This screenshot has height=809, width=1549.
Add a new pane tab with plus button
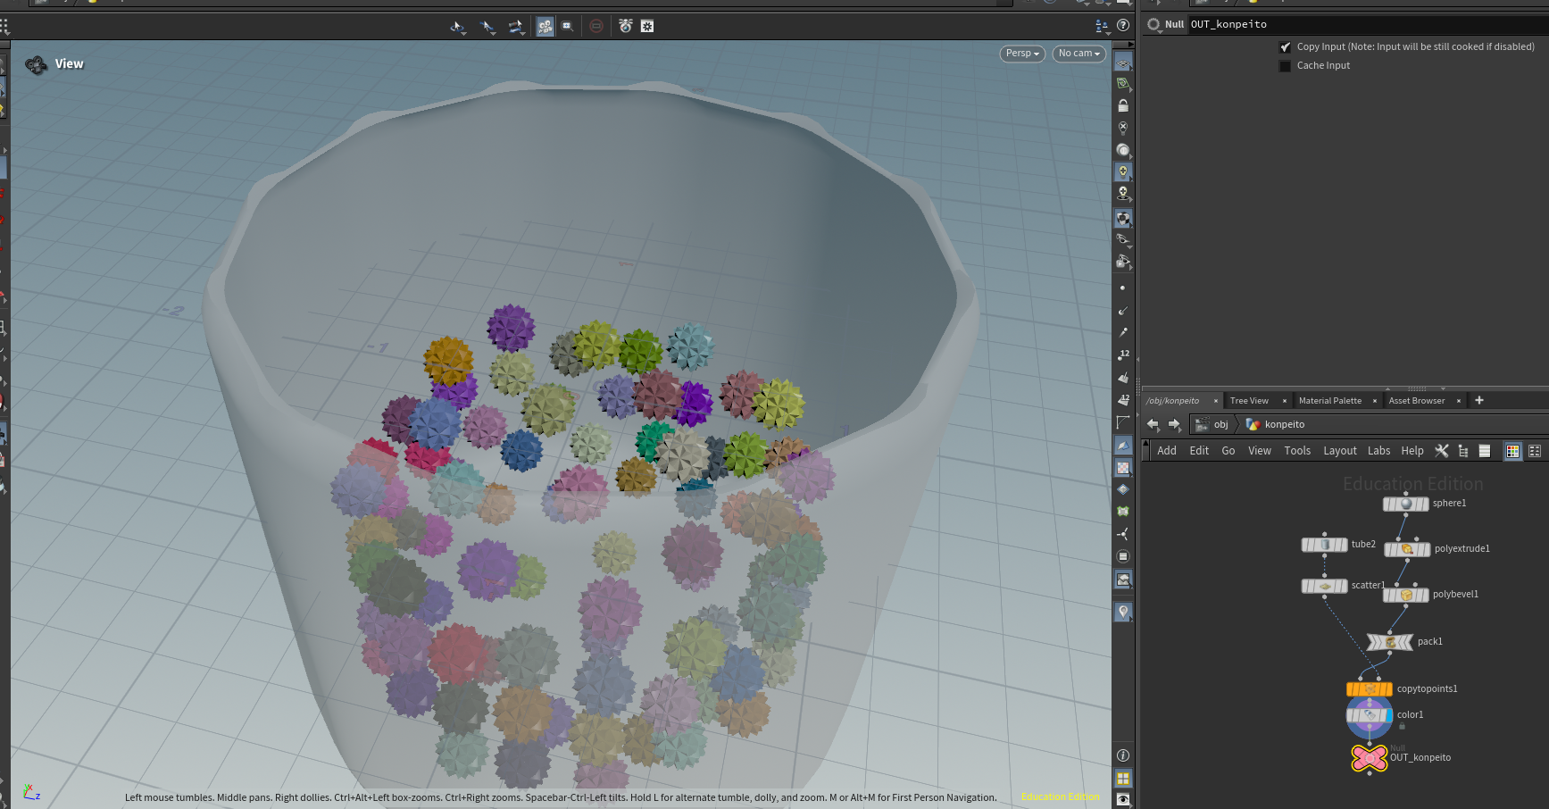[1479, 400]
